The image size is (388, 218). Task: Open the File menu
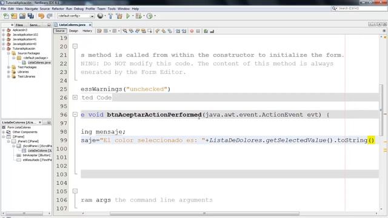click(4, 8)
